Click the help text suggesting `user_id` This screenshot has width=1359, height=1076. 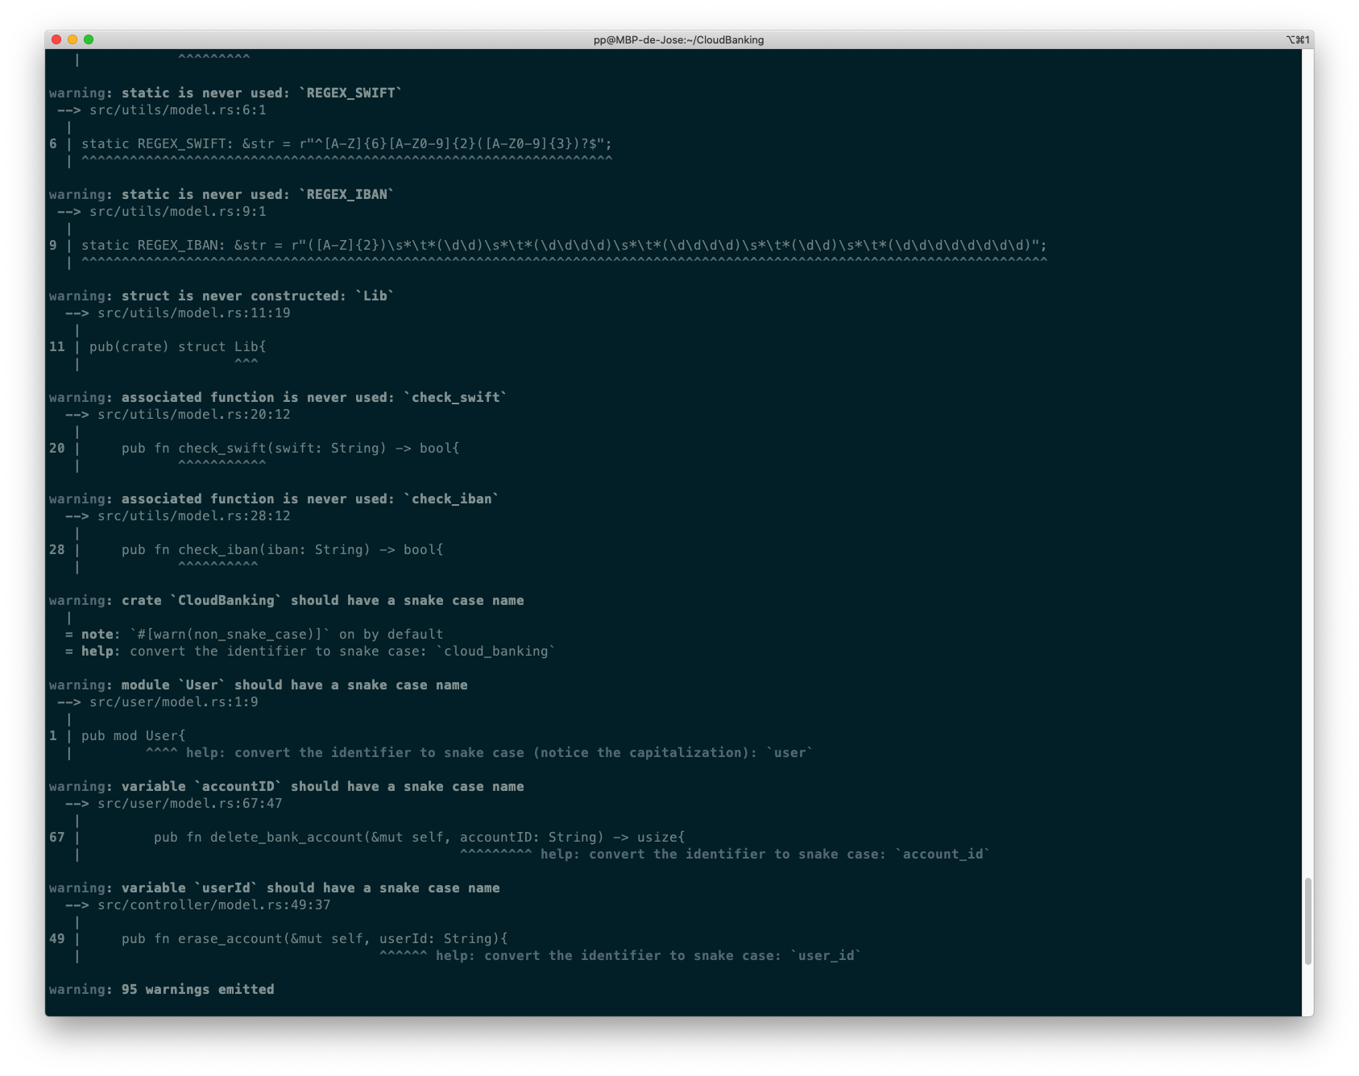[648, 956]
